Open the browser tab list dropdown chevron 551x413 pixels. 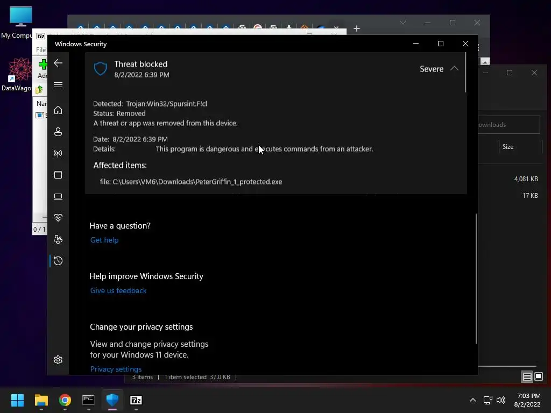(403, 23)
